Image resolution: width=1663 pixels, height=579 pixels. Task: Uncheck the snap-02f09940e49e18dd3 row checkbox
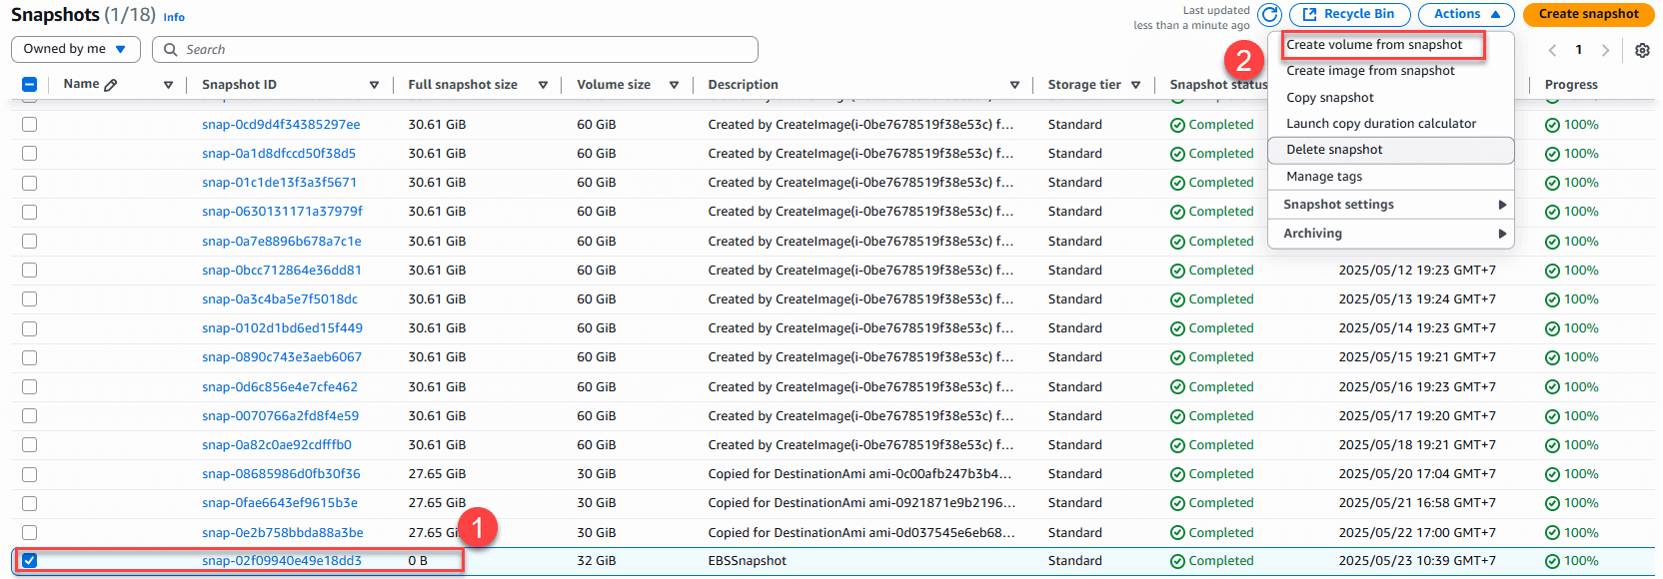point(30,561)
